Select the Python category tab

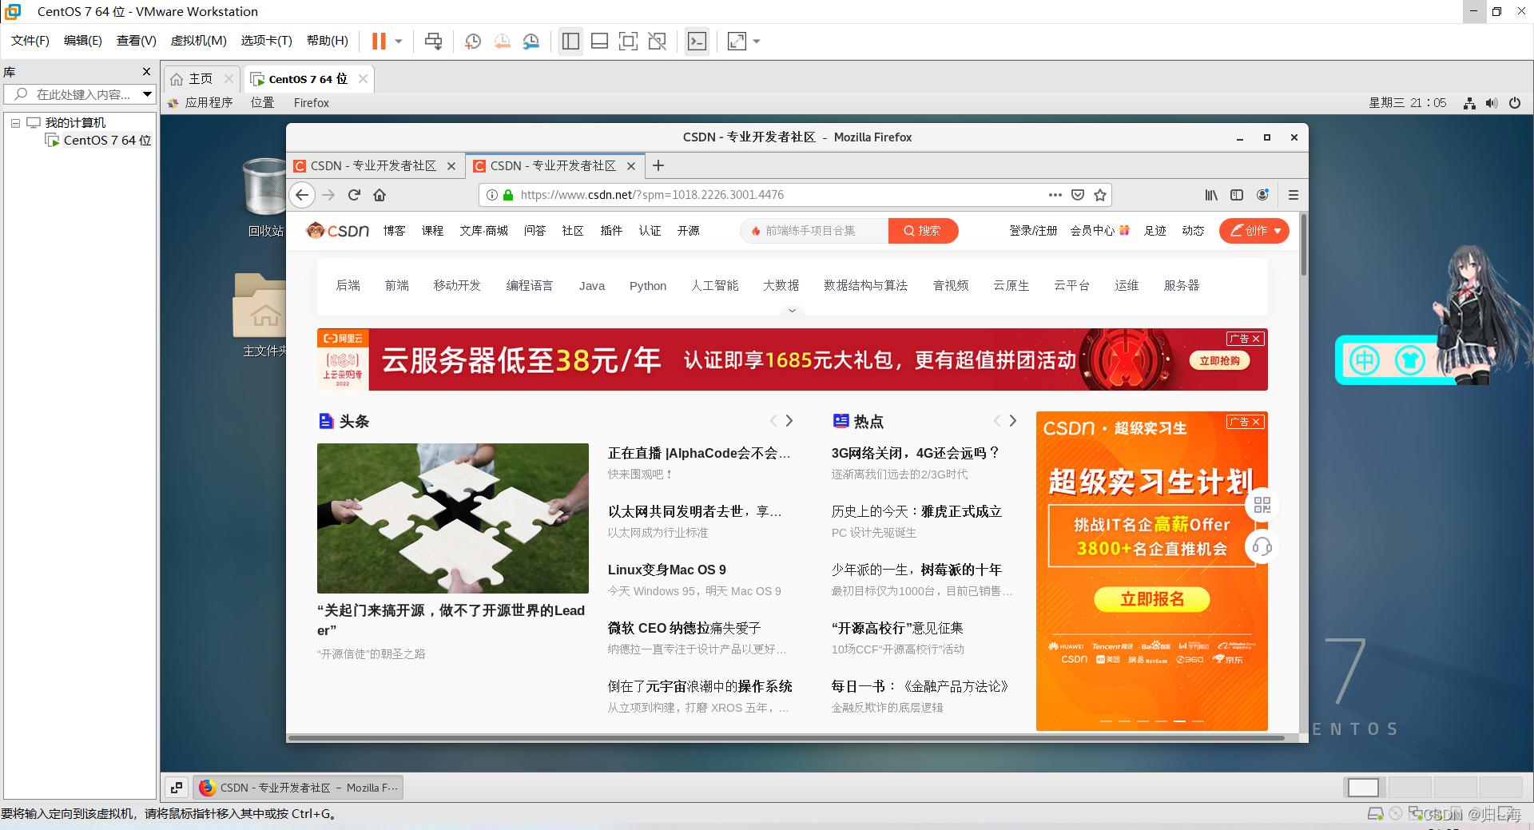point(647,286)
